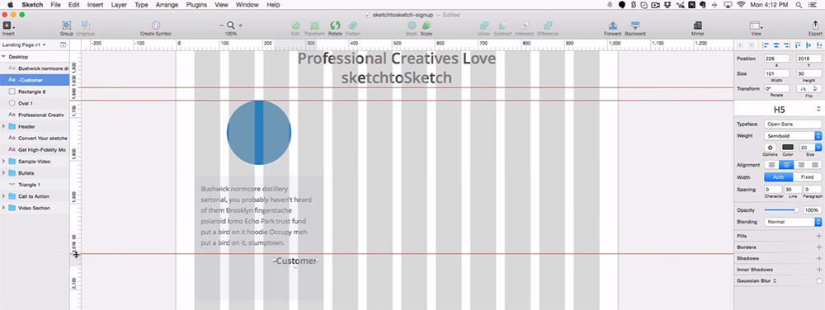The width and height of the screenshot is (825, 310).
Task: Set text width to Fixed
Action: coord(807,177)
